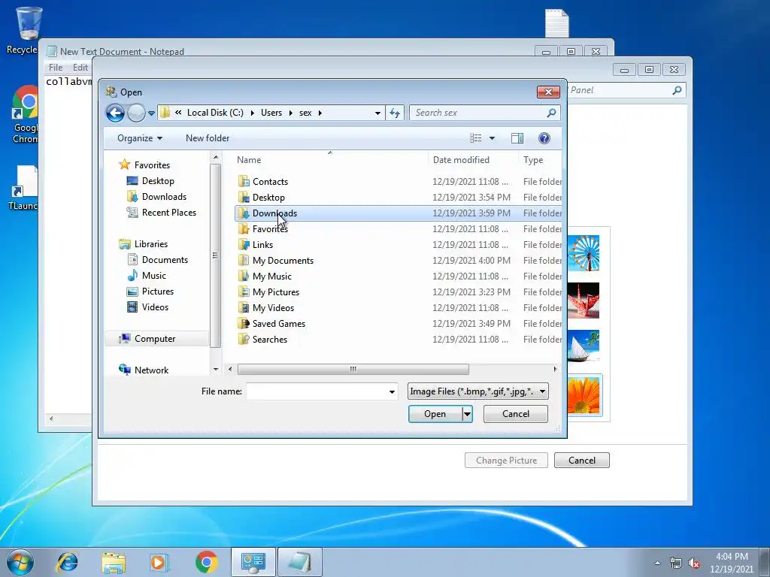This screenshot has height=577, width=770.
Task: Click the horizontal scrollbar in file list
Action: (x=353, y=369)
